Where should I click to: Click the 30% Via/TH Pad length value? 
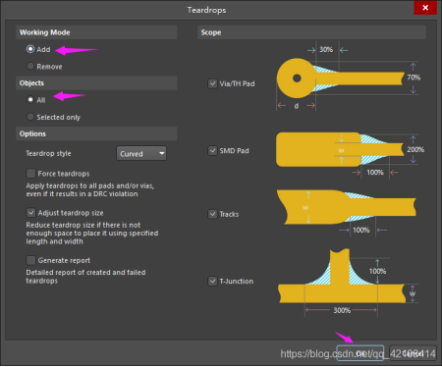(x=326, y=49)
